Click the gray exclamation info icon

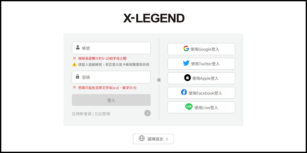point(148,113)
